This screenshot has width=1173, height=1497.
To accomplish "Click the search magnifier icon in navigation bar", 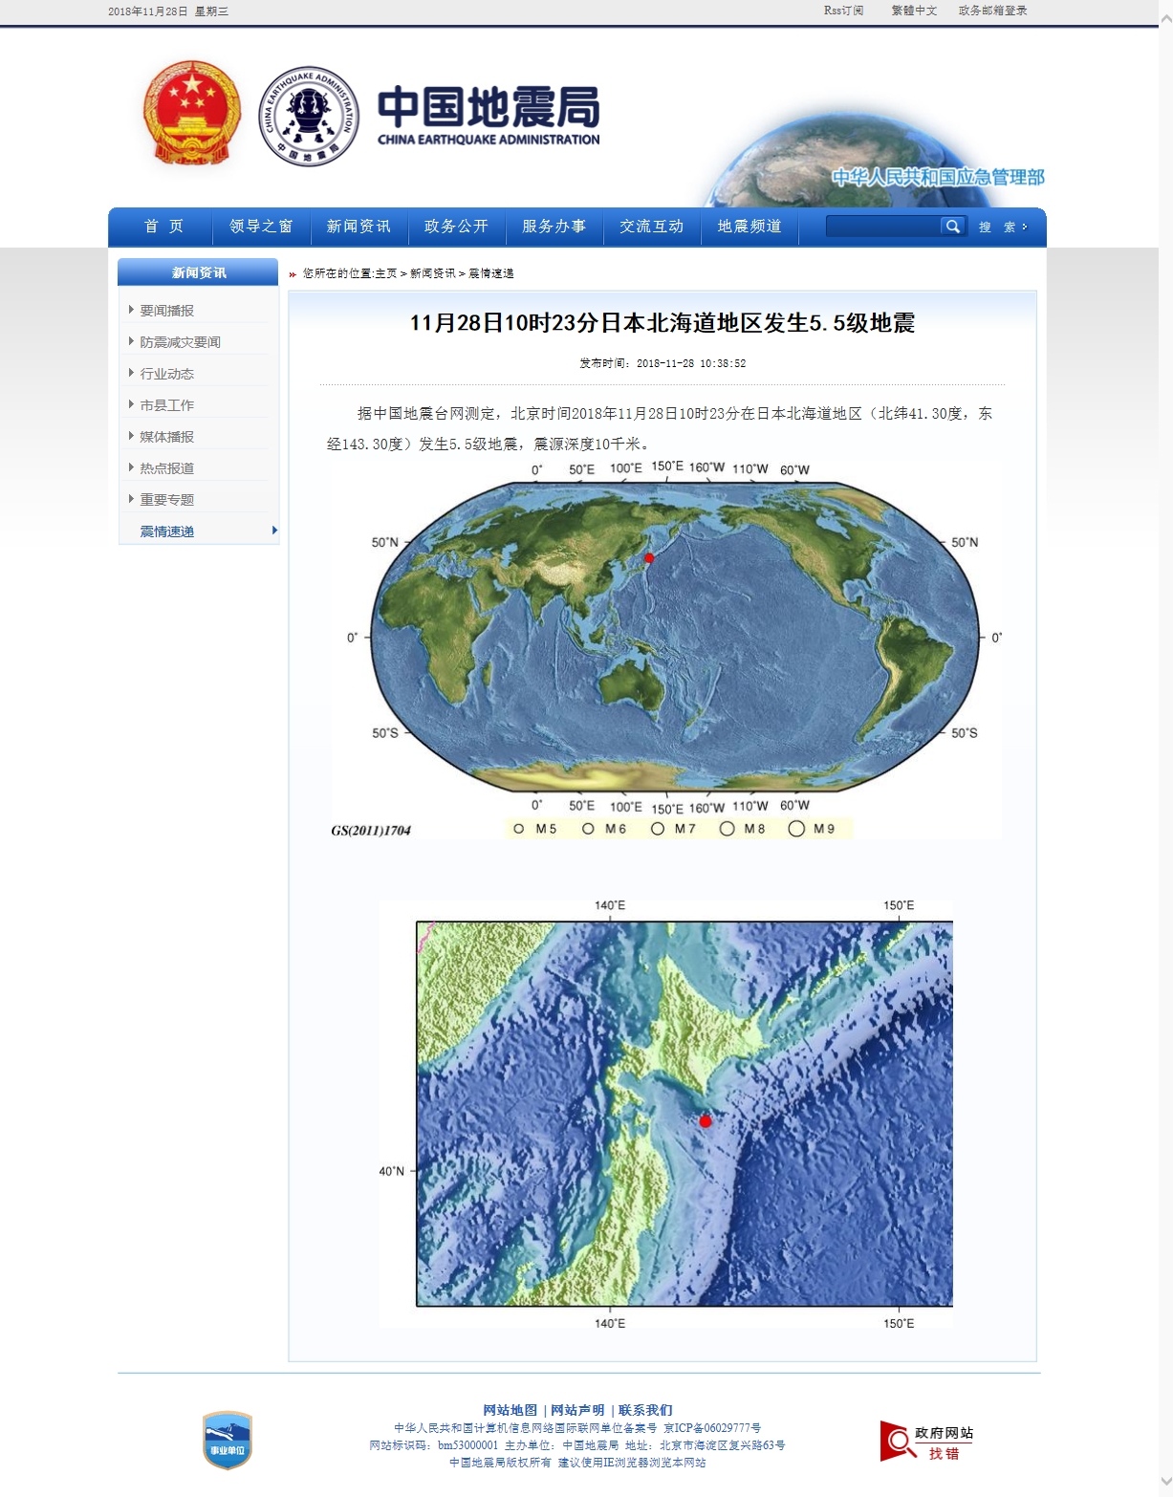I will click(x=952, y=227).
